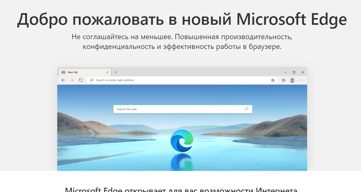361x192 pixels.
Task: Close the New Tab tab
Action: pyautogui.click(x=107, y=72)
